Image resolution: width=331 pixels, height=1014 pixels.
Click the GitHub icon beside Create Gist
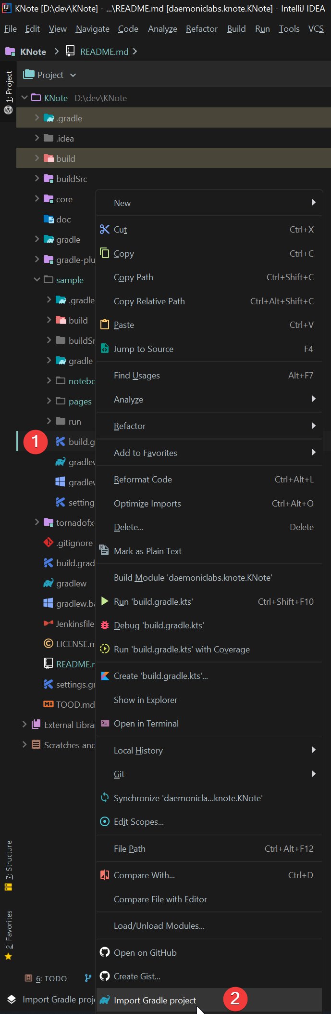coord(105,976)
